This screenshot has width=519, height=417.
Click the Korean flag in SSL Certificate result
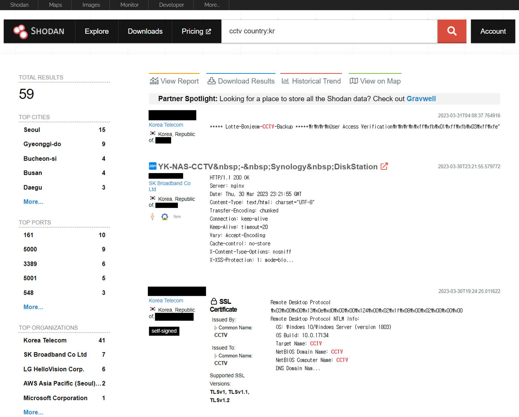click(153, 309)
